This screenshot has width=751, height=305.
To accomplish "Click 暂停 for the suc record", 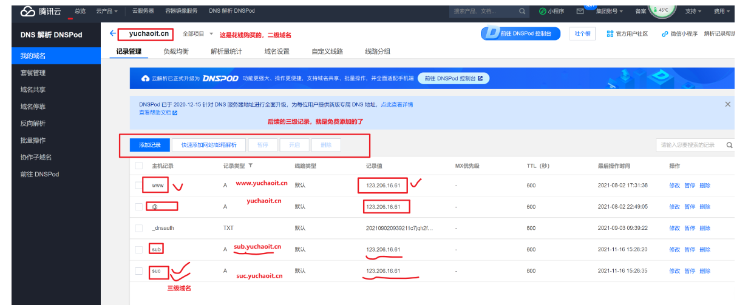I will (690, 271).
